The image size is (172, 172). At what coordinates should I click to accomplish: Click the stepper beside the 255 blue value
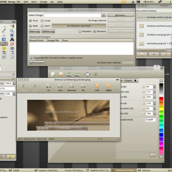click(x=154, y=97)
